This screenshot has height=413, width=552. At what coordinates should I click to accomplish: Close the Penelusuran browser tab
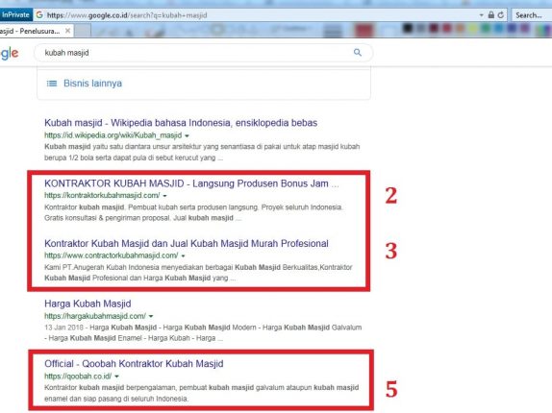(x=67, y=31)
